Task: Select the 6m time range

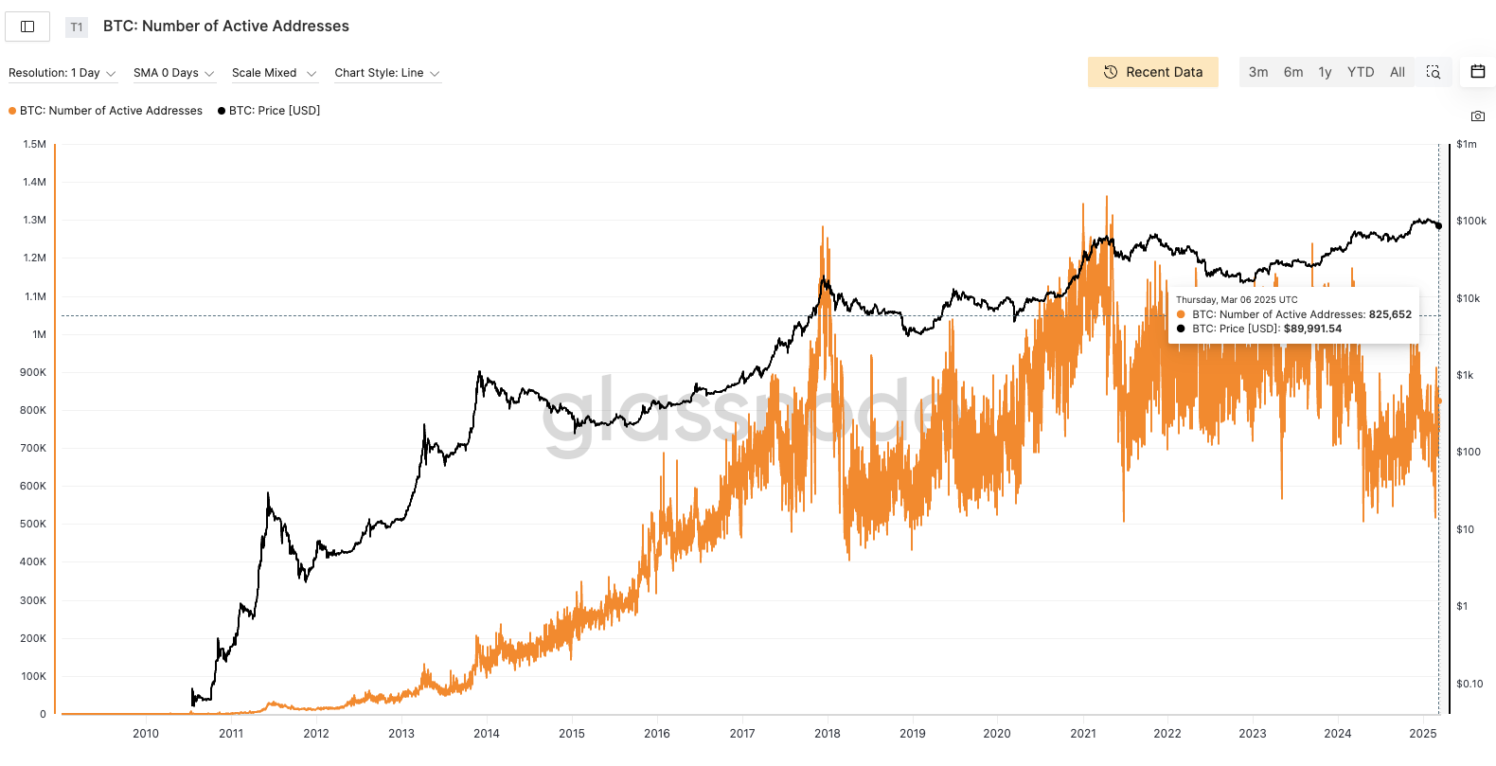Action: click(1293, 72)
